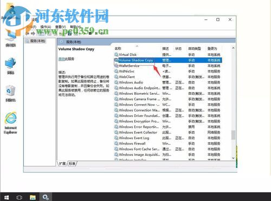Click 禁用 startup type cell
Image resolution: width=271 pixels, height=201 pixels.
(191, 127)
